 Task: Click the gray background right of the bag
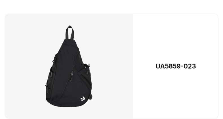113,66
